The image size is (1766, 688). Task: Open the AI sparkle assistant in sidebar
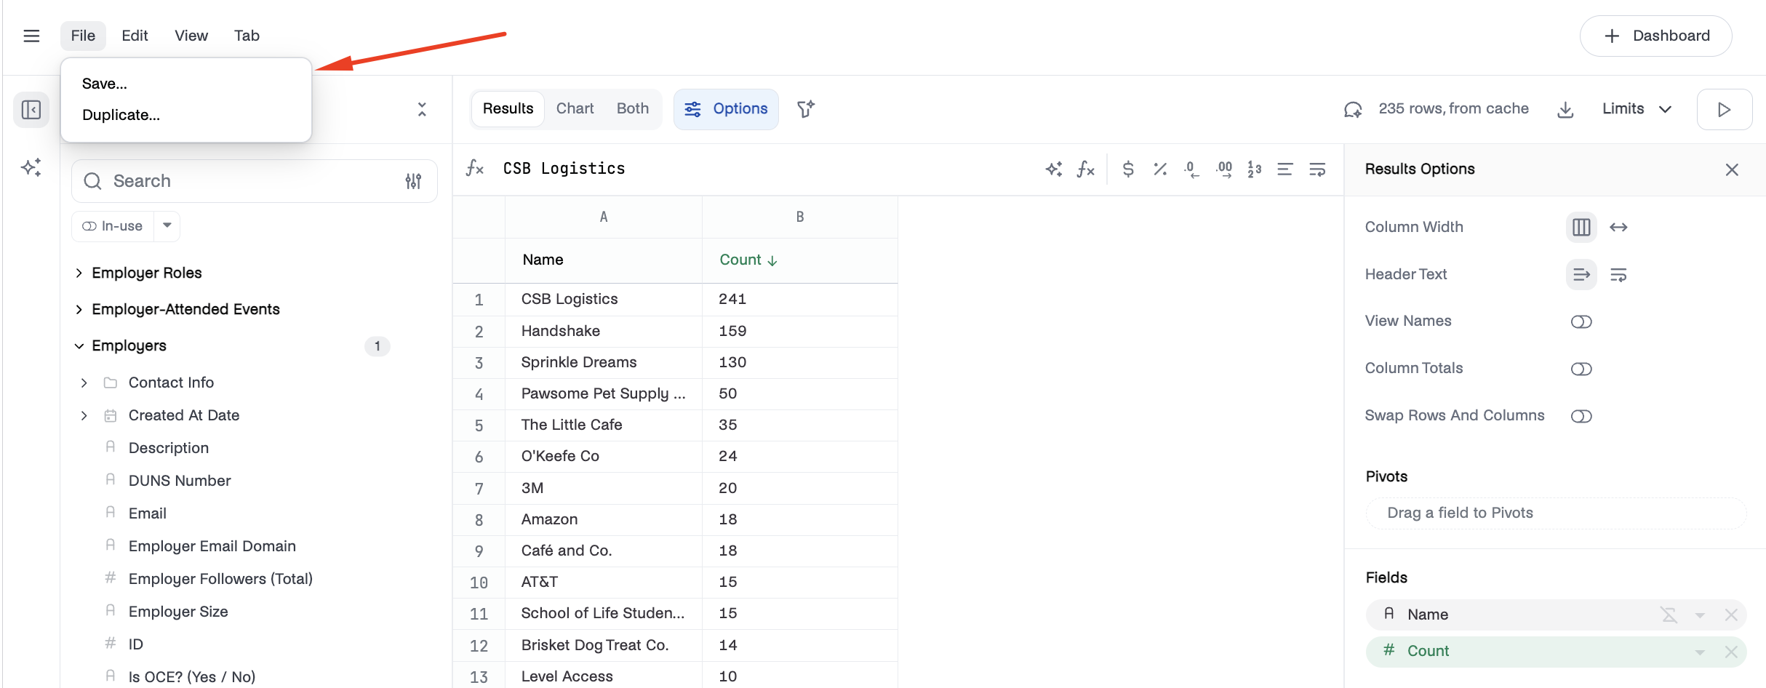31,167
